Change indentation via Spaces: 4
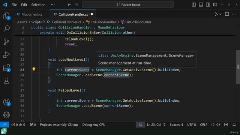The height and width of the screenshot is (135, 240). click(x=176, y=124)
